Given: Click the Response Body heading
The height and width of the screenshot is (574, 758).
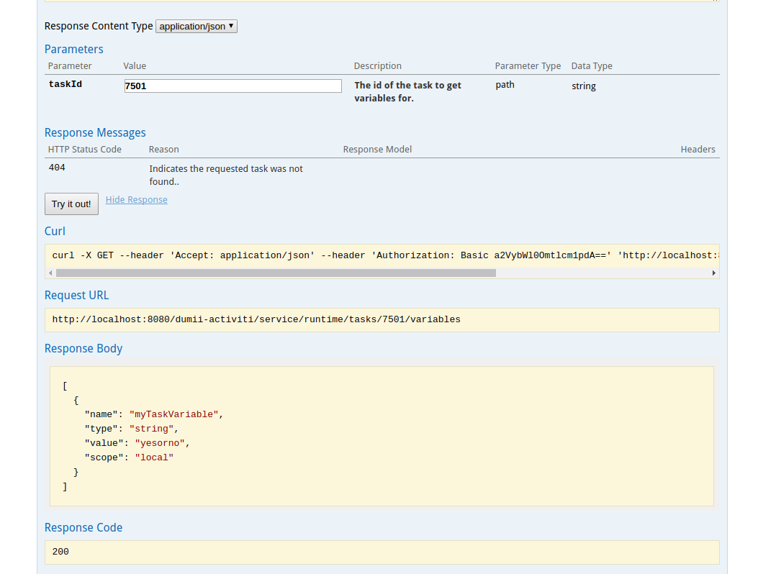Looking at the screenshot, I should tap(84, 348).
